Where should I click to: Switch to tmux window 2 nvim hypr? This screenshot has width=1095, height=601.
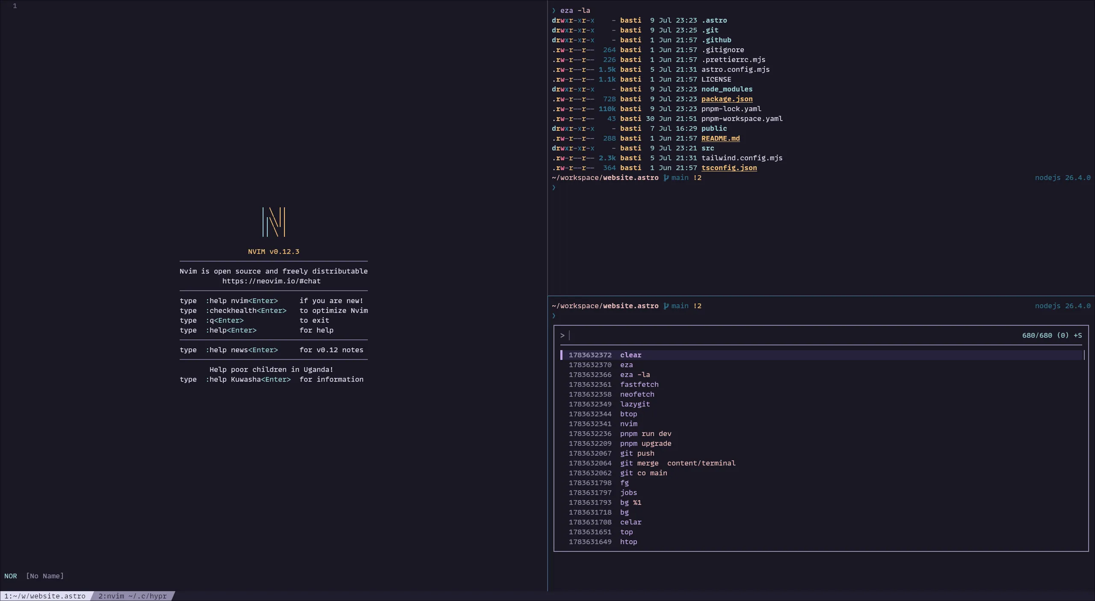[133, 596]
